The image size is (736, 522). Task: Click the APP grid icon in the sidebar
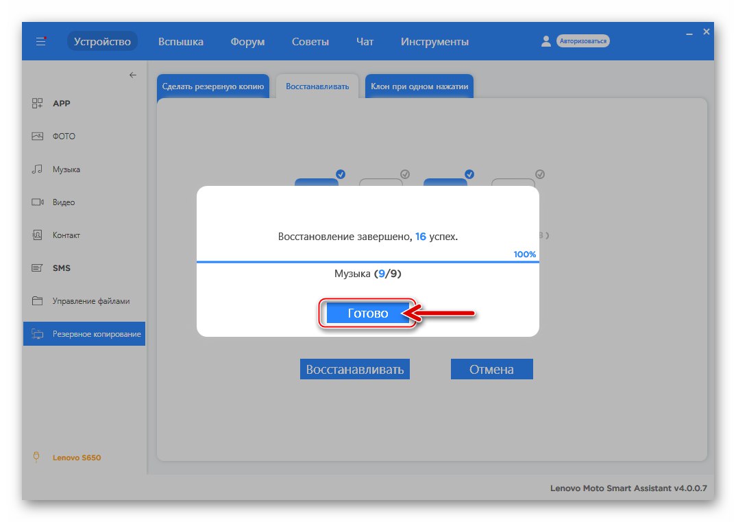[x=37, y=104]
